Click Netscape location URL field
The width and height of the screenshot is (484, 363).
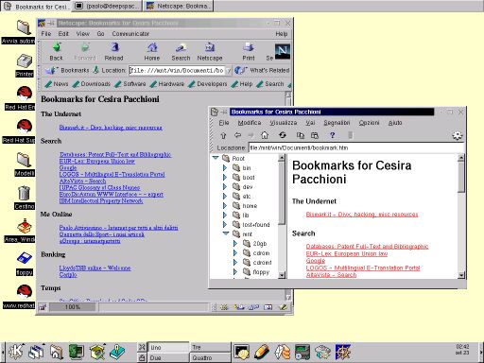point(177,71)
